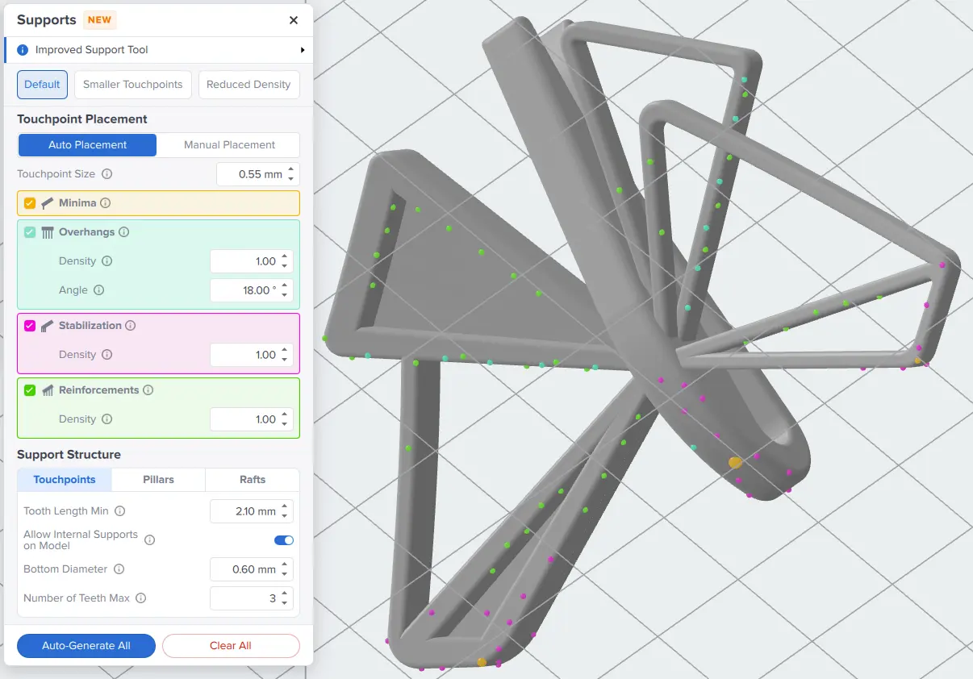
Task: Click the large orange minima touchpoint on model
Action: pos(735,462)
